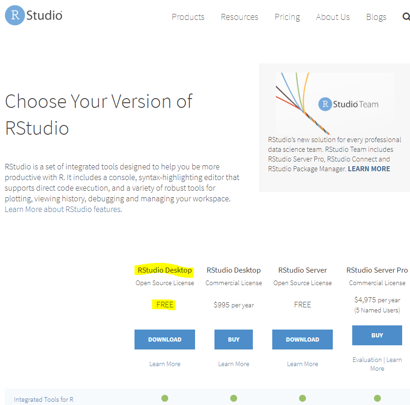Go to the Pricing page
Image resolution: width=410 pixels, height=405 pixels.
pyautogui.click(x=287, y=17)
